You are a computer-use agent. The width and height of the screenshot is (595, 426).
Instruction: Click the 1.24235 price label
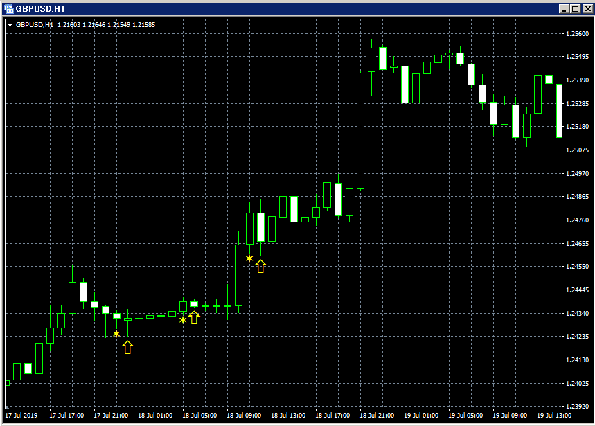coord(577,336)
